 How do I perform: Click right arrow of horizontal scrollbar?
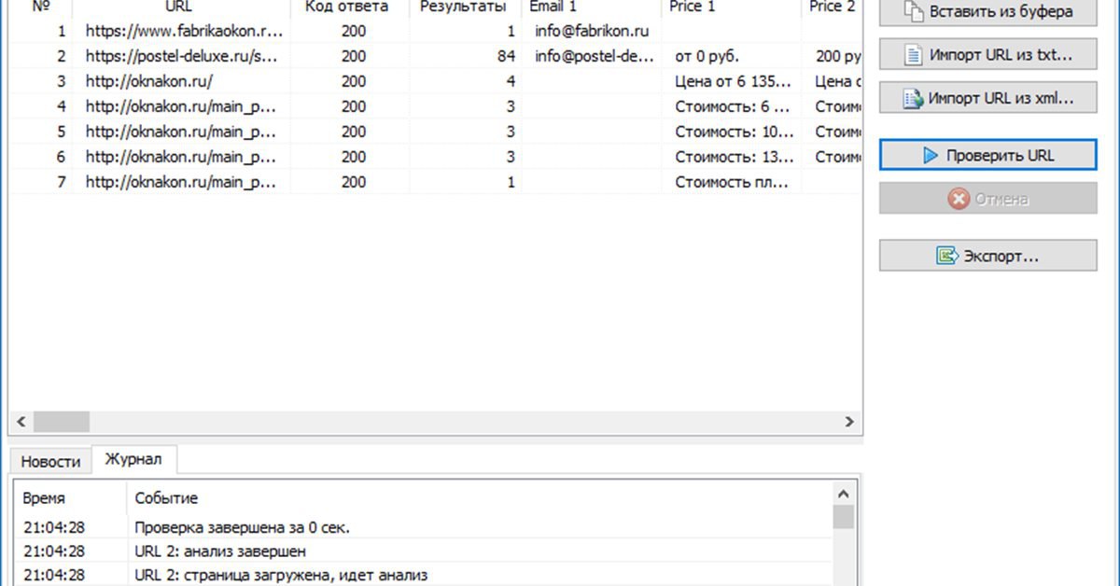[849, 422]
